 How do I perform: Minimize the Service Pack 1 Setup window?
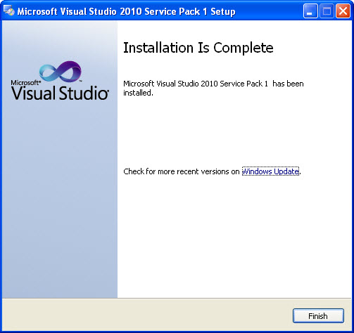pyautogui.click(x=310, y=11)
